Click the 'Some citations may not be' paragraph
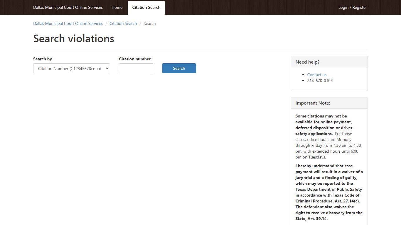 329,137
